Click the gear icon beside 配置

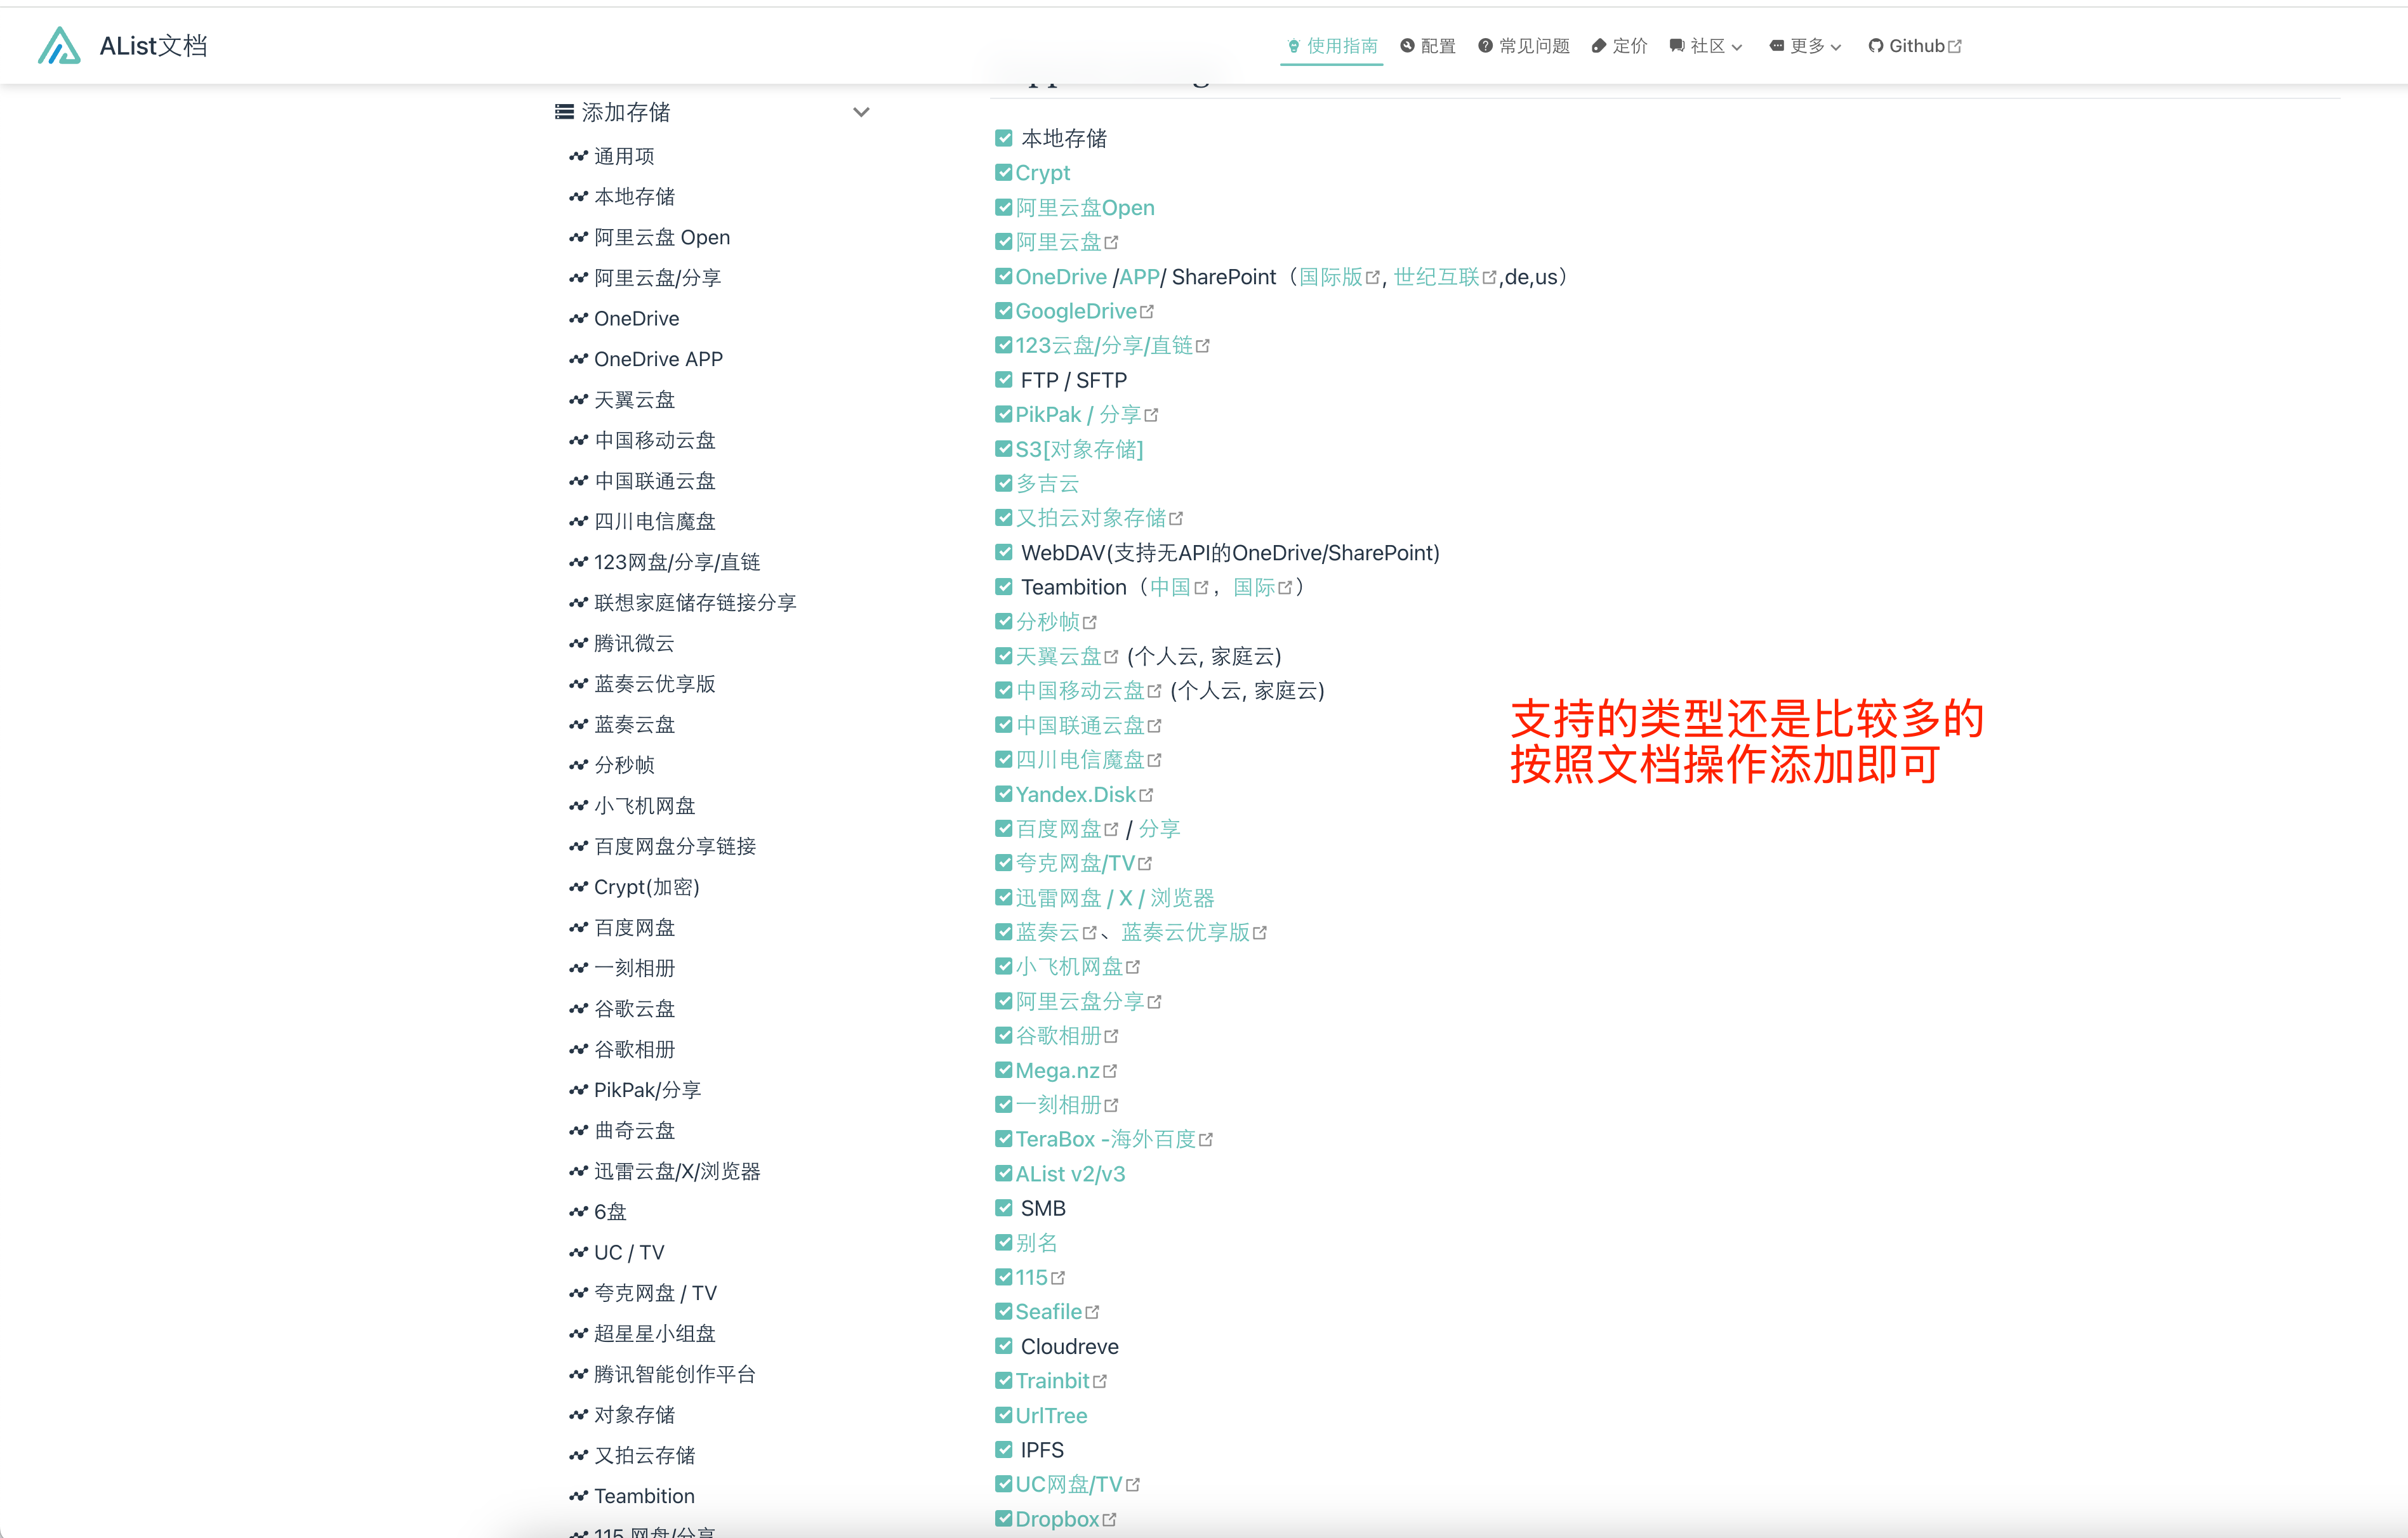point(1407,46)
